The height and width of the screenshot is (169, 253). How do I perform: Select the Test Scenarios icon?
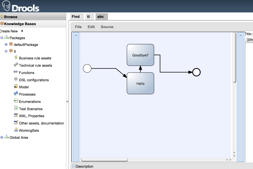coord(16,109)
